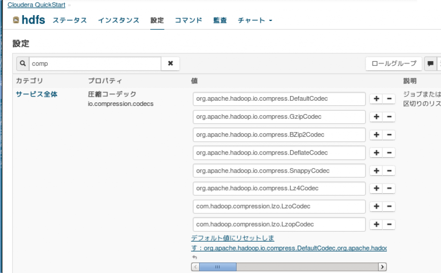441x273 pixels.
Task: Click the hdfs service icon
Action: [x=16, y=20]
